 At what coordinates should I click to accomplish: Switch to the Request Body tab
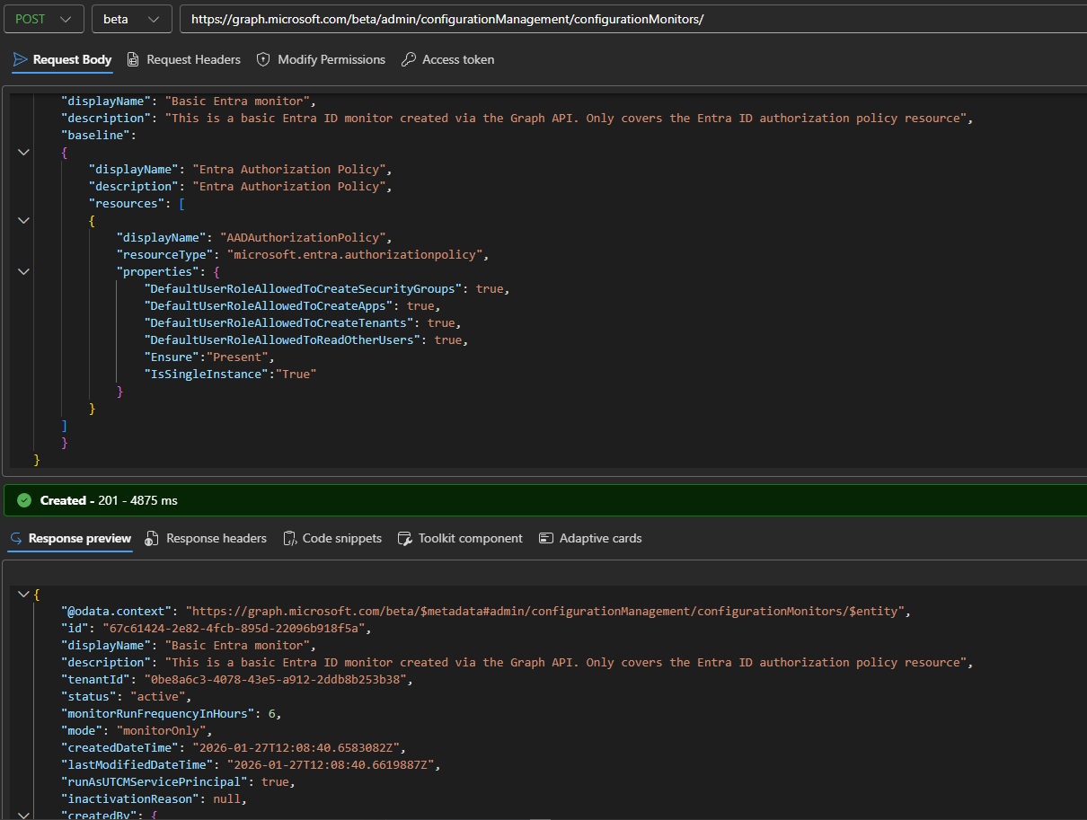click(x=62, y=59)
